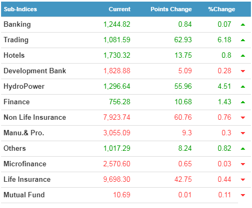Open the Hotels sub-index row

(126, 56)
